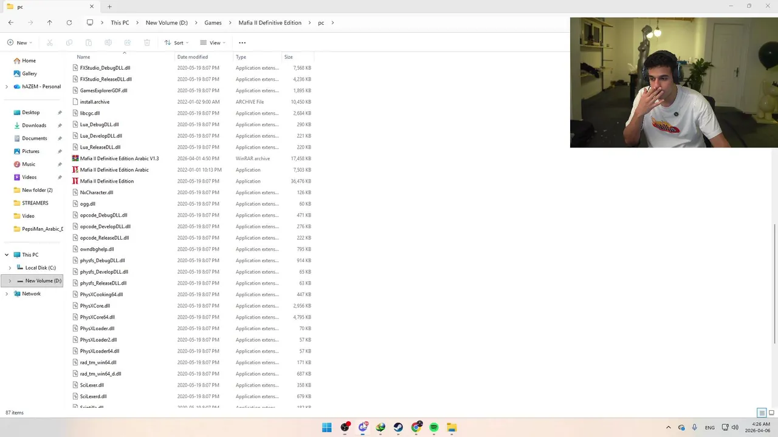
Task: Show hidden system tray icons
Action: point(669,427)
